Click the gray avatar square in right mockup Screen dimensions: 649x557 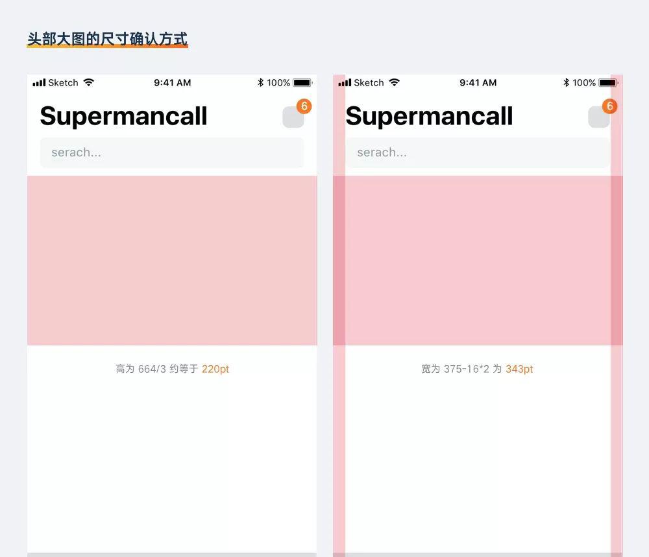tap(599, 117)
